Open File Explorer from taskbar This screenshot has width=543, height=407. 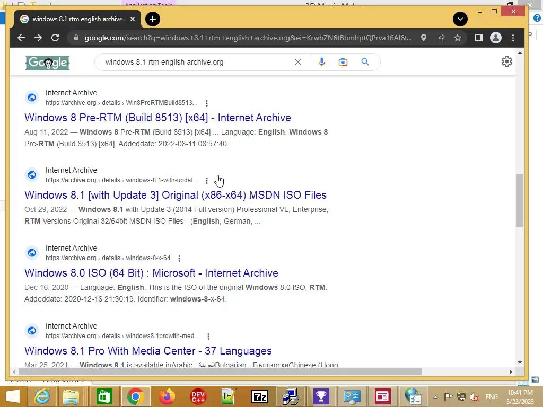72,396
